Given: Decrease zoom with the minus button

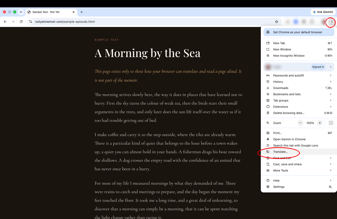Looking at the screenshot, I should tap(301, 123).
